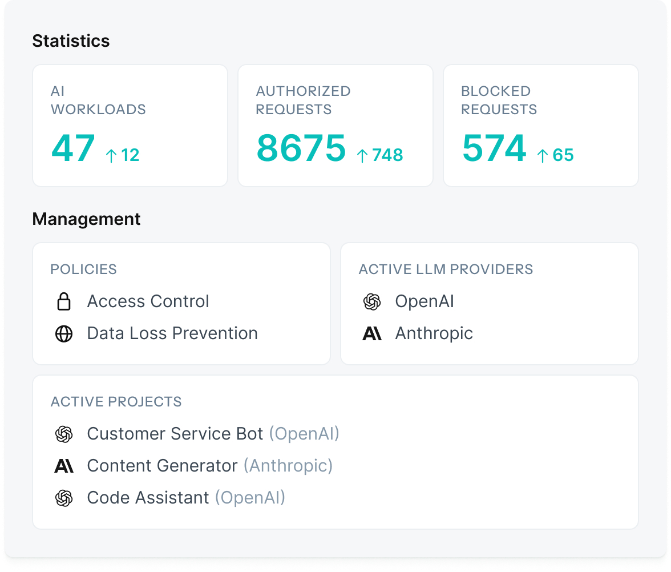671x572 pixels.
Task: Click the Anthropic icon beside Content Generator
Action: [x=64, y=466]
